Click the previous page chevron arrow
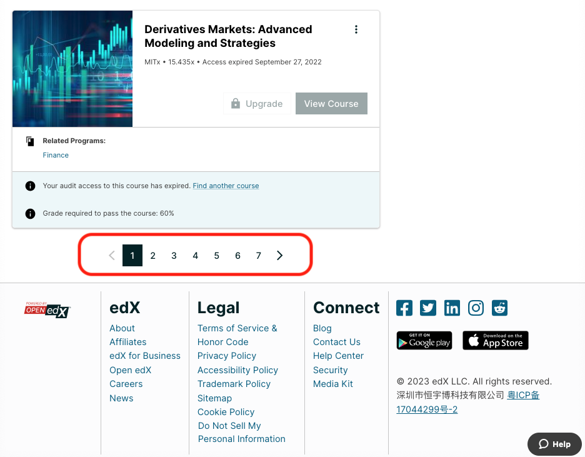 (x=111, y=255)
